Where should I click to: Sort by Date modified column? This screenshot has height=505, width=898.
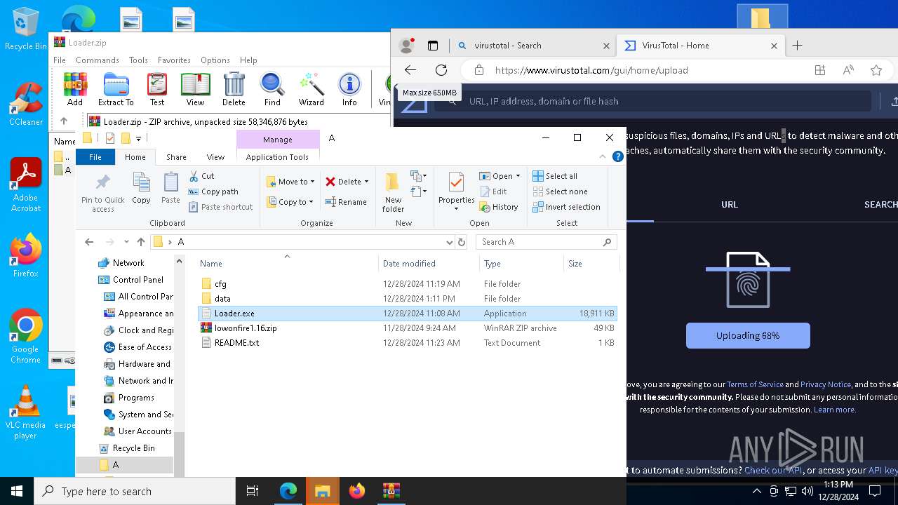pos(428,264)
